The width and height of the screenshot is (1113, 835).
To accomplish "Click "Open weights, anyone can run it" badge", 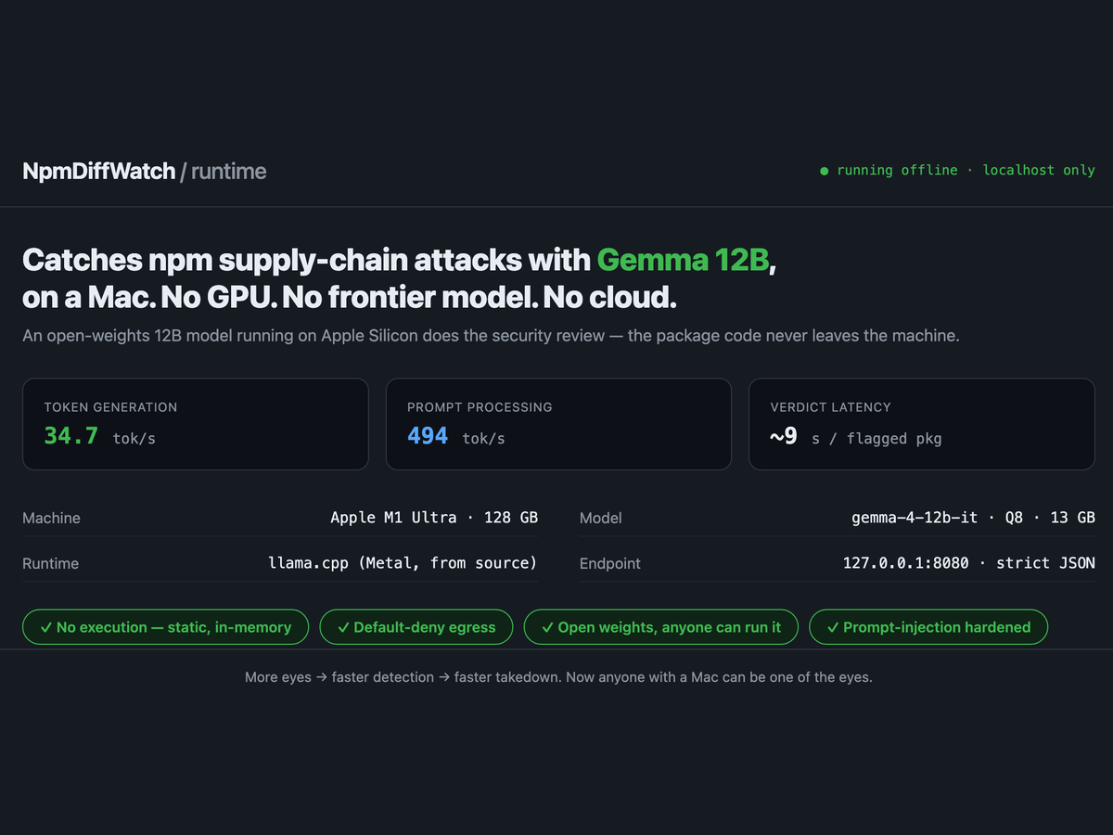I will tap(660, 627).
